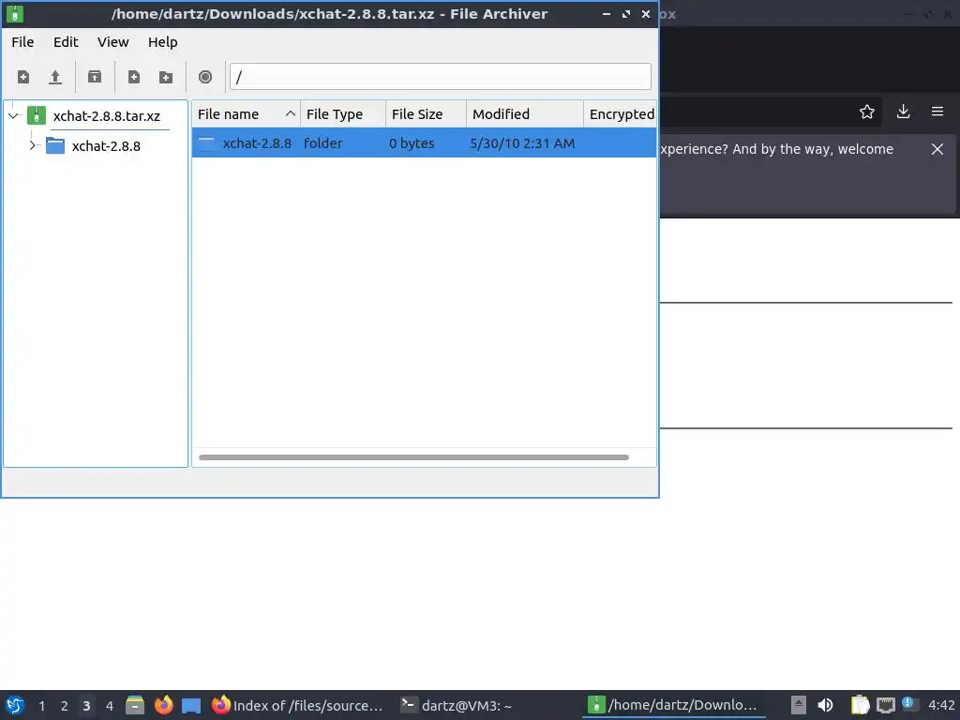Click the blue folder icon in tree
960x720 pixels.
click(x=55, y=145)
